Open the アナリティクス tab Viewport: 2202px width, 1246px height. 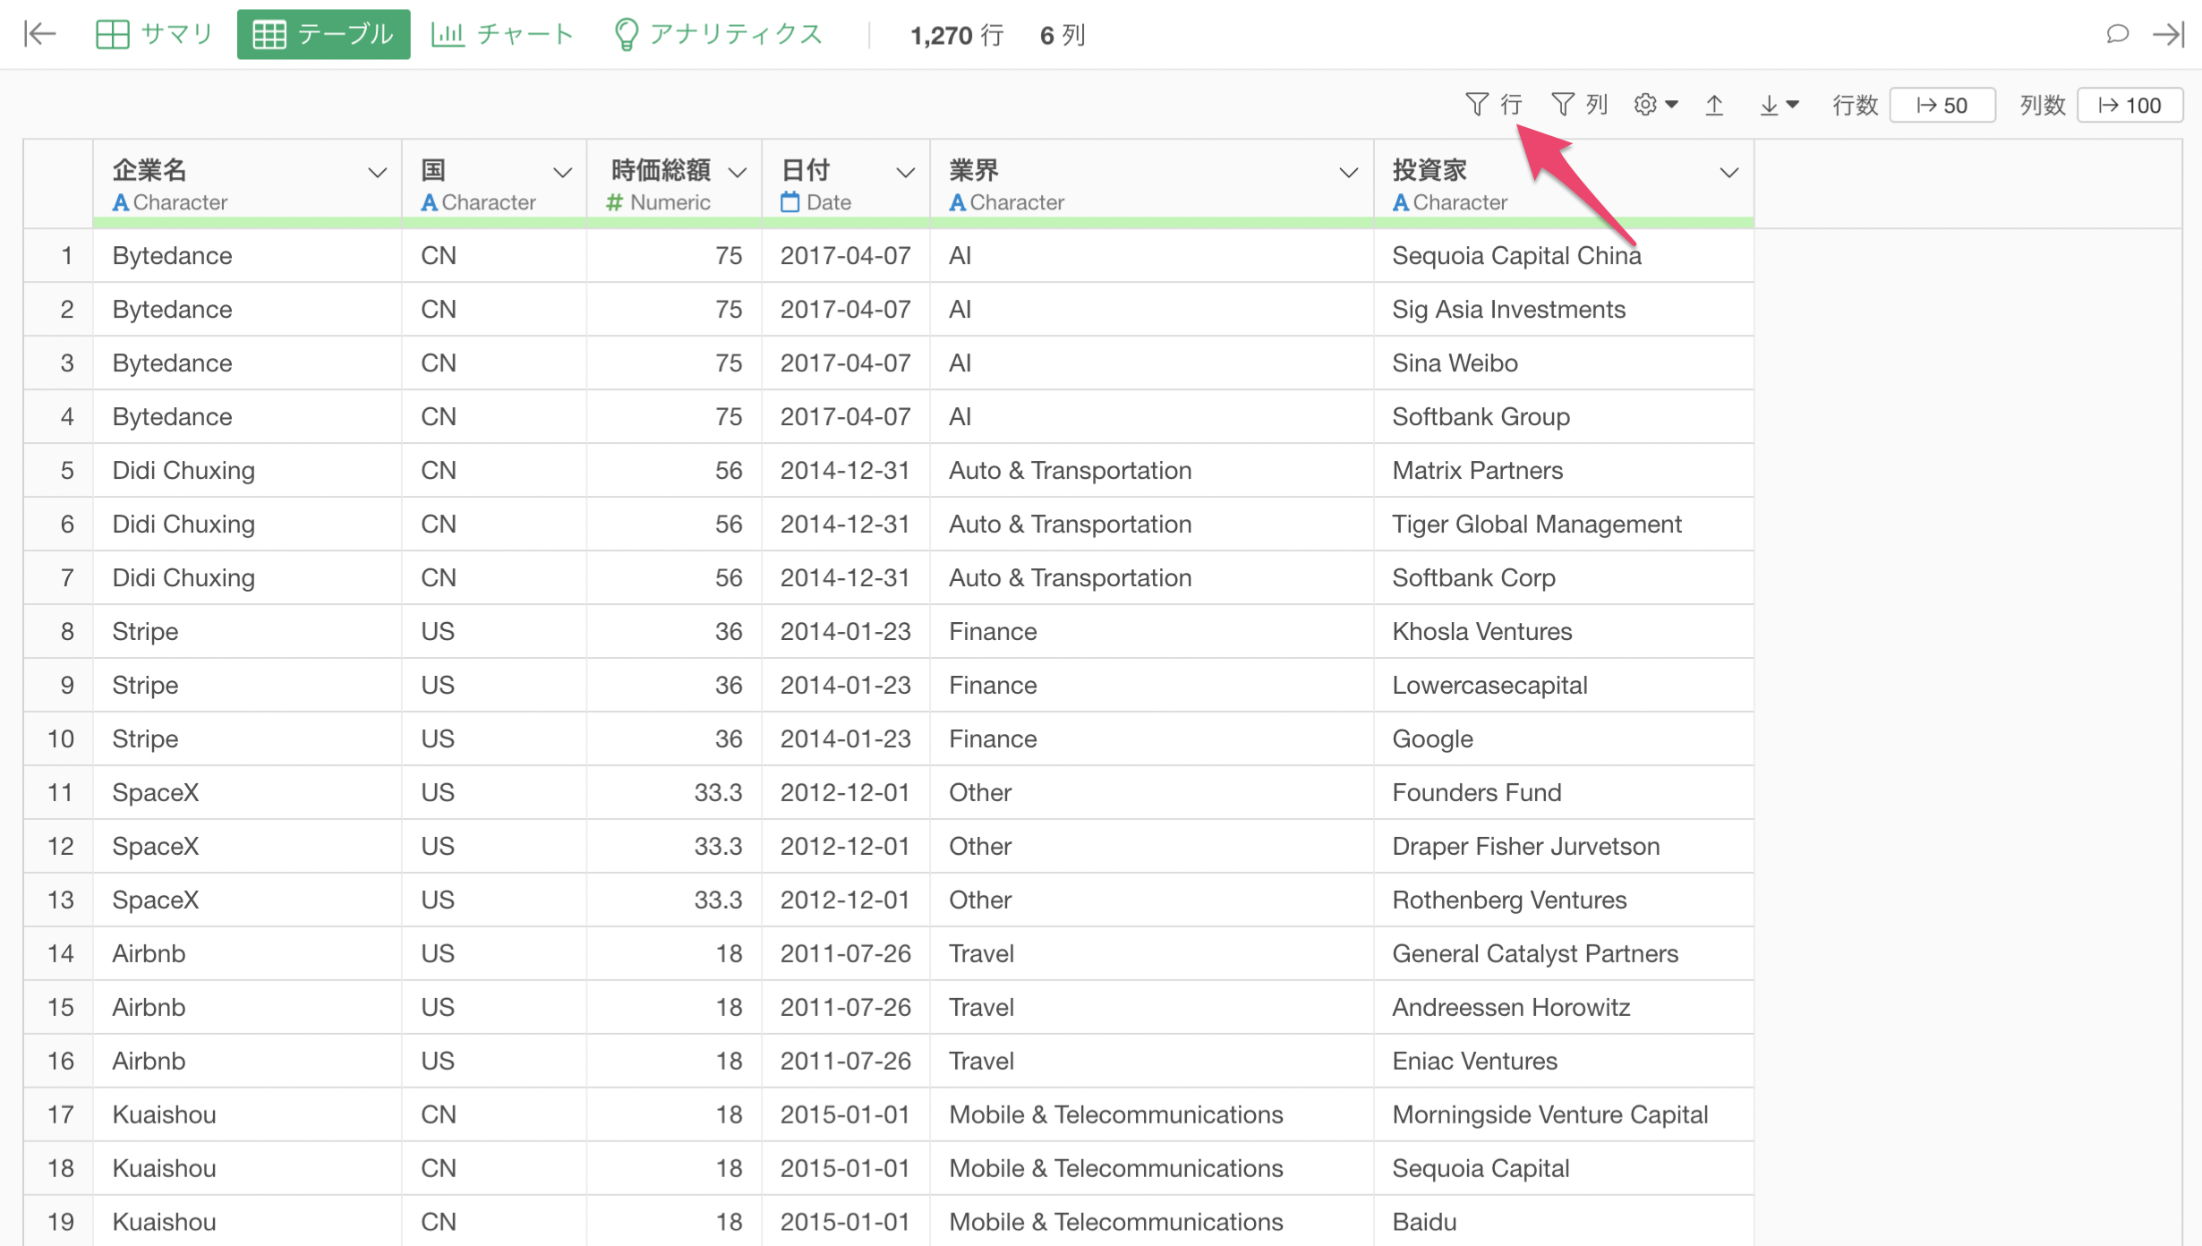click(718, 34)
